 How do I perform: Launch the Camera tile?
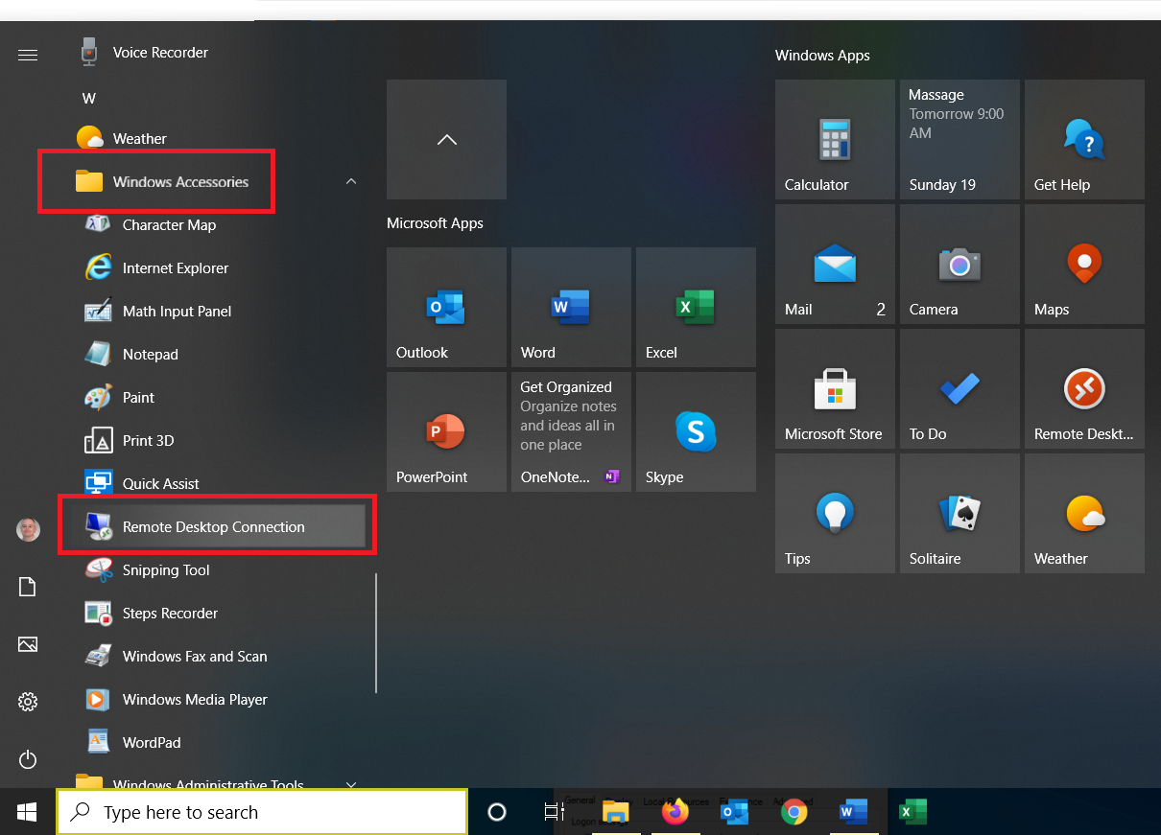(960, 264)
